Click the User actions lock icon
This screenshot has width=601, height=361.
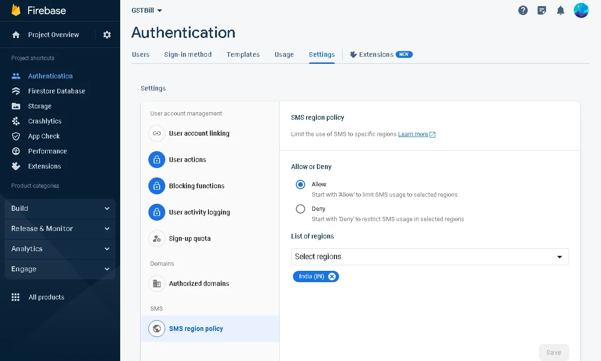(157, 160)
